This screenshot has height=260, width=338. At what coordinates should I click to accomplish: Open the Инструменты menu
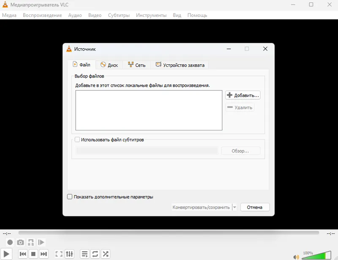click(151, 15)
